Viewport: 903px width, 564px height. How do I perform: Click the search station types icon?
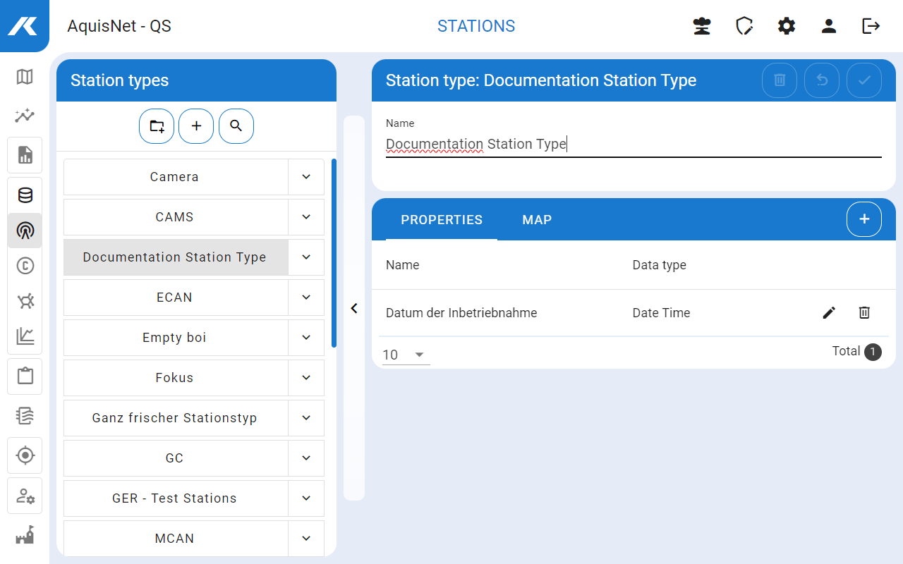[236, 126]
